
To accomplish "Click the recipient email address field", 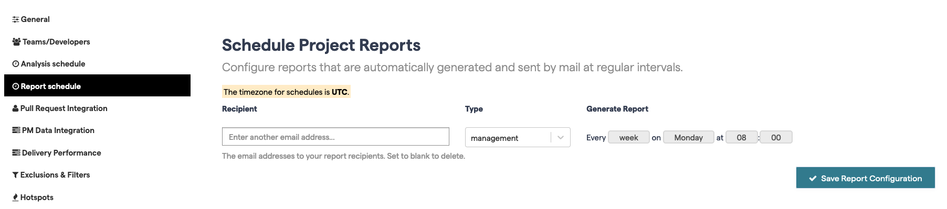I will [335, 137].
